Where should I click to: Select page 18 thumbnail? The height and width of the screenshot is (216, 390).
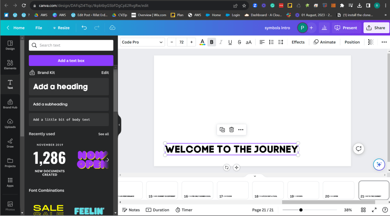coord(268,190)
